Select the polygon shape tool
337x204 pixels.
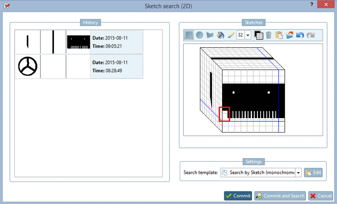coord(210,35)
